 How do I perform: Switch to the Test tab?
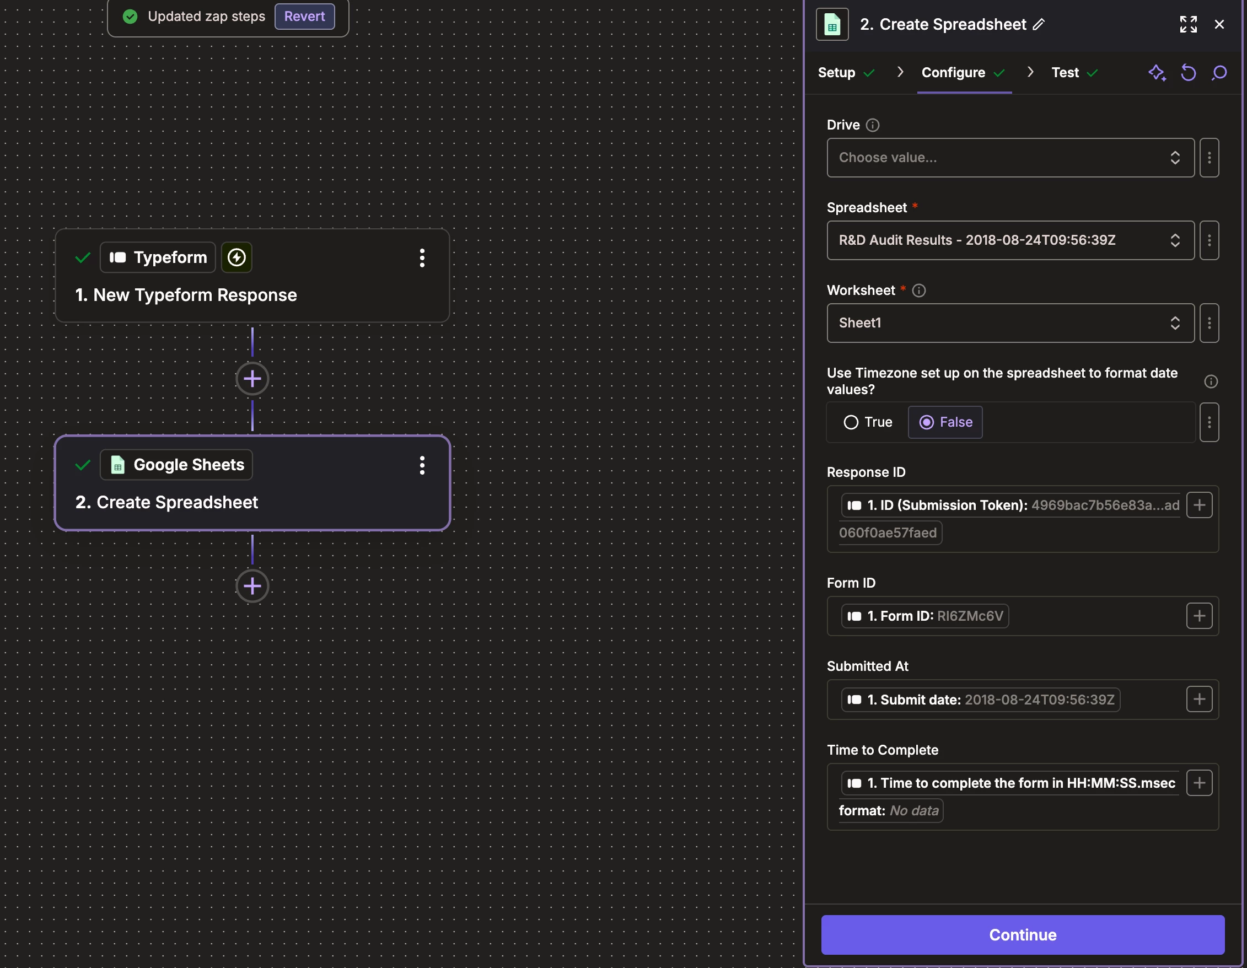1065,73
